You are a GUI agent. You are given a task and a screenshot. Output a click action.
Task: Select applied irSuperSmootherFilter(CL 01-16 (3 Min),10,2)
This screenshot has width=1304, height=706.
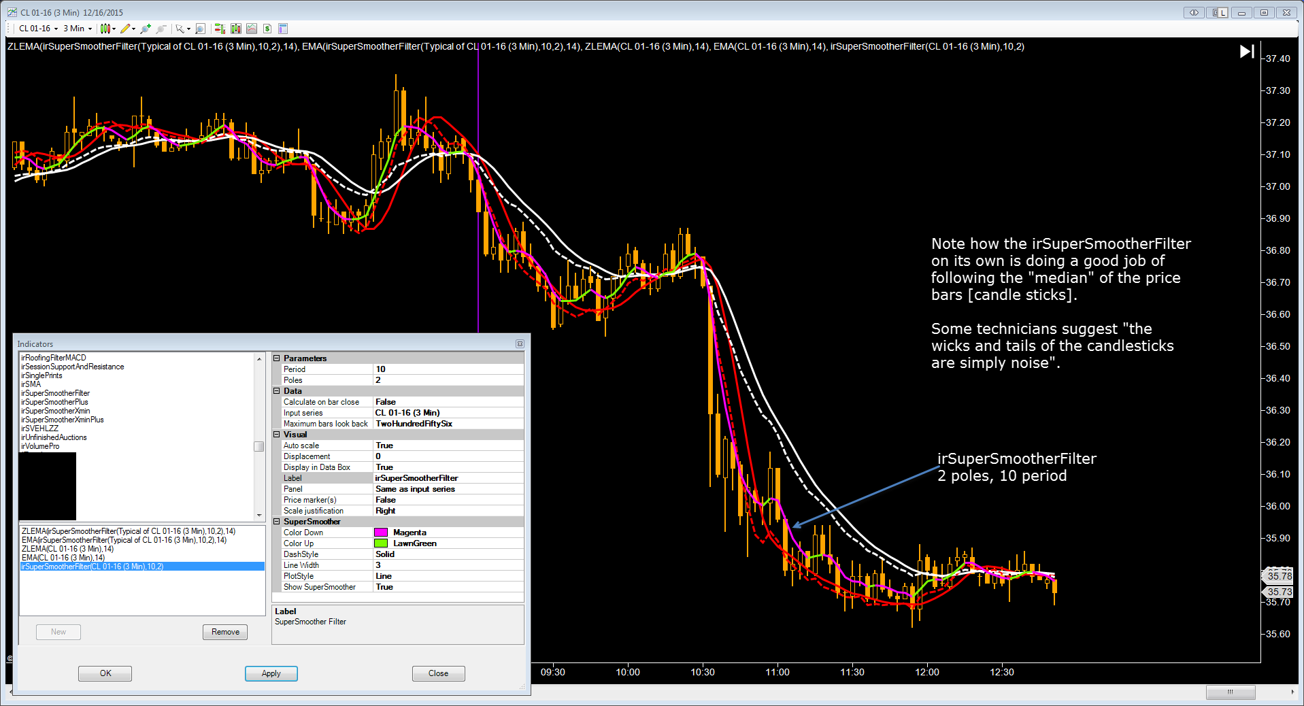[x=142, y=567]
